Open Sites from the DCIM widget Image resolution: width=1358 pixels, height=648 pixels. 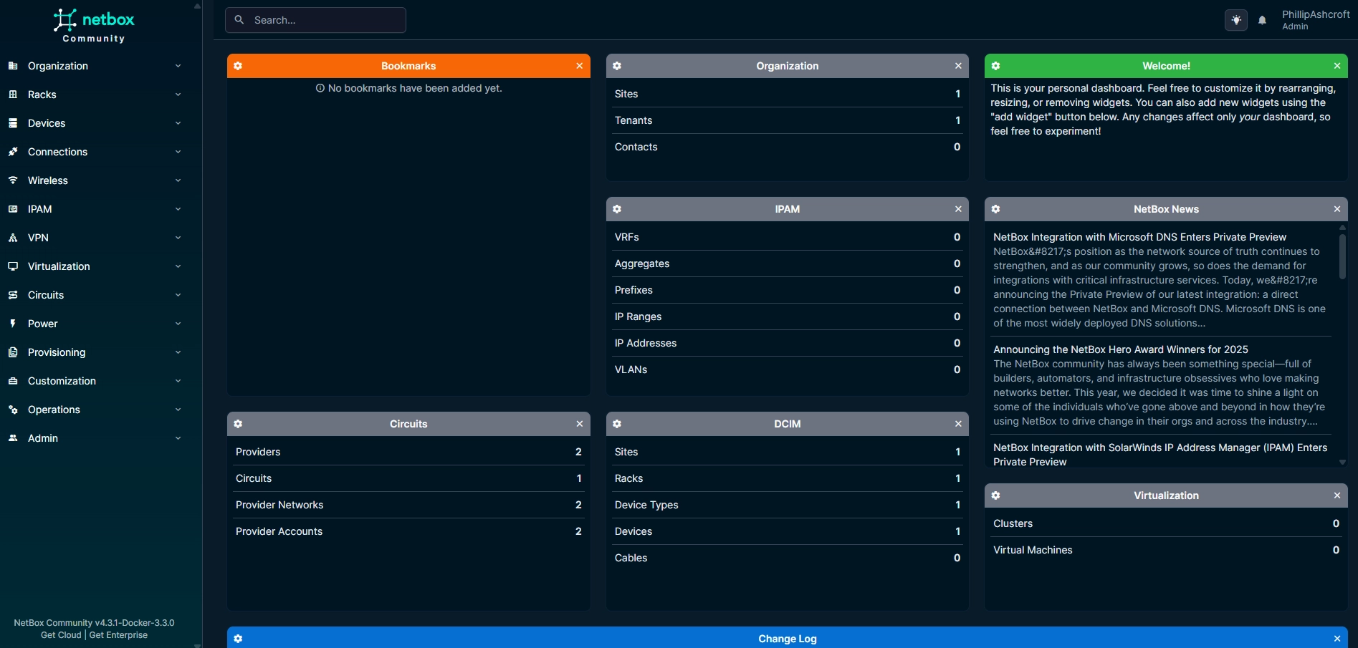click(626, 452)
